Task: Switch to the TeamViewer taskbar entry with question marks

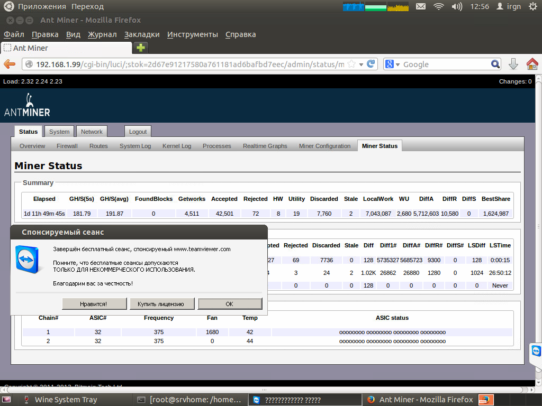Action: pos(305,400)
